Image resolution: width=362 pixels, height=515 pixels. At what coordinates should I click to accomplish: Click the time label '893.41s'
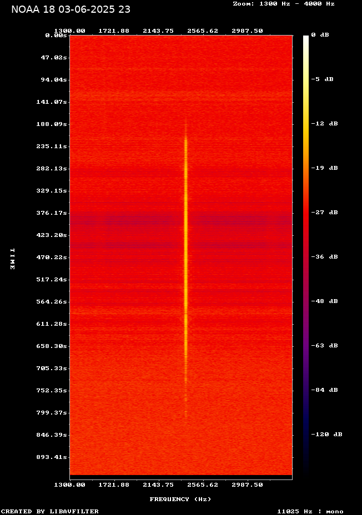(x=52, y=457)
